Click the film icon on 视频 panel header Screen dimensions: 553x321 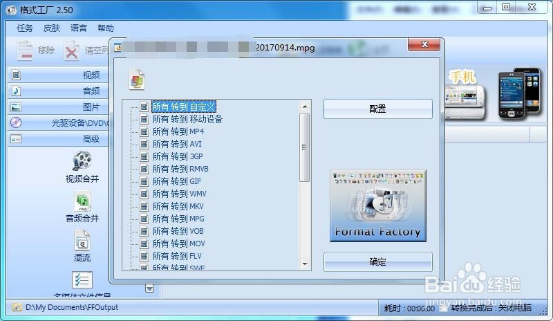[x=16, y=75]
